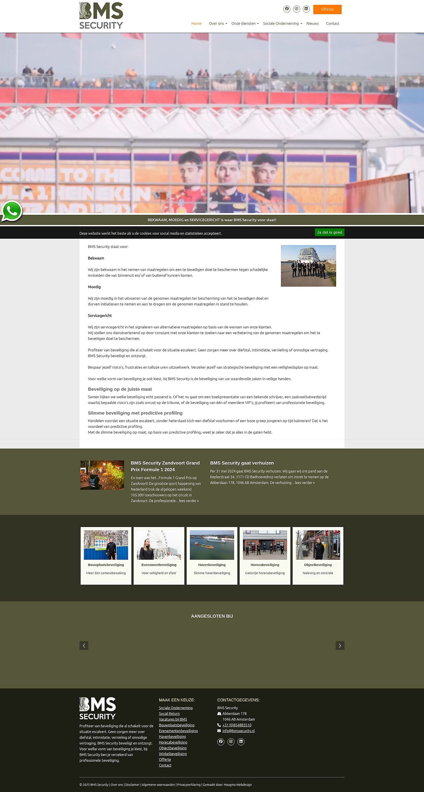Screen dimensions: 424x792
Task: Click the Instagram icon in header
Action: pyautogui.click(x=296, y=9)
